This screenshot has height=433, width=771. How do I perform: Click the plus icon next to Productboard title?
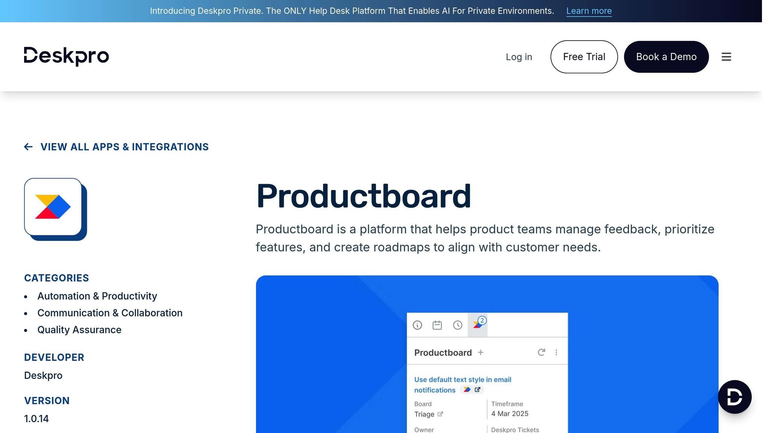pyautogui.click(x=481, y=353)
